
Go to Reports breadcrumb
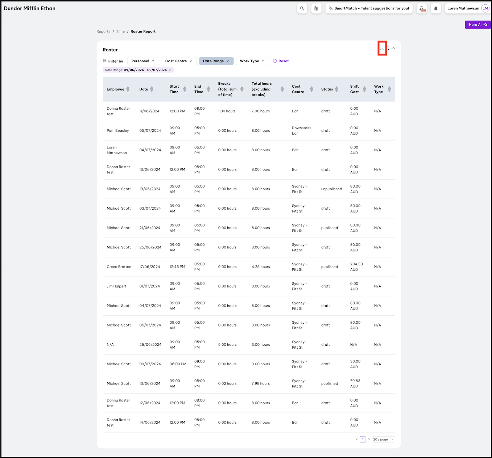point(103,31)
